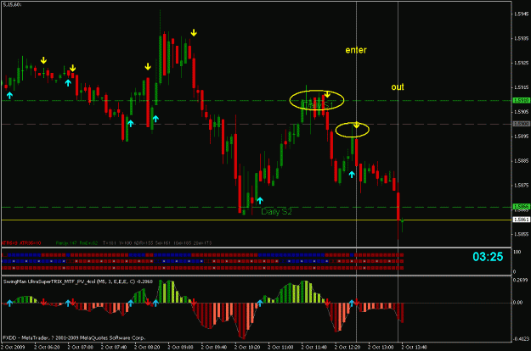Click the green 1.5866 Daily S2 price tag
The width and height of the screenshot is (531, 351).
pyautogui.click(x=521, y=206)
